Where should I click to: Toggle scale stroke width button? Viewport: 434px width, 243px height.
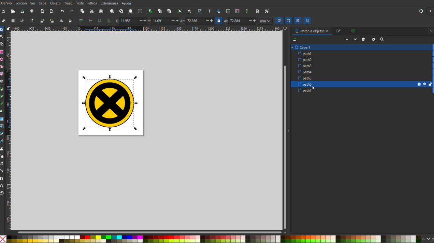coord(279,21)
